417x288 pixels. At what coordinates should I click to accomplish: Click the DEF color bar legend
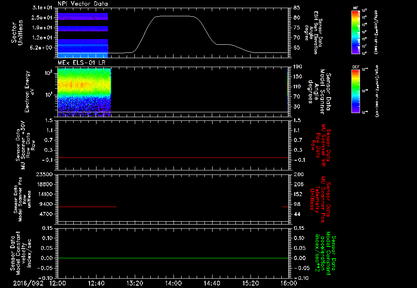tap(356, 91)
